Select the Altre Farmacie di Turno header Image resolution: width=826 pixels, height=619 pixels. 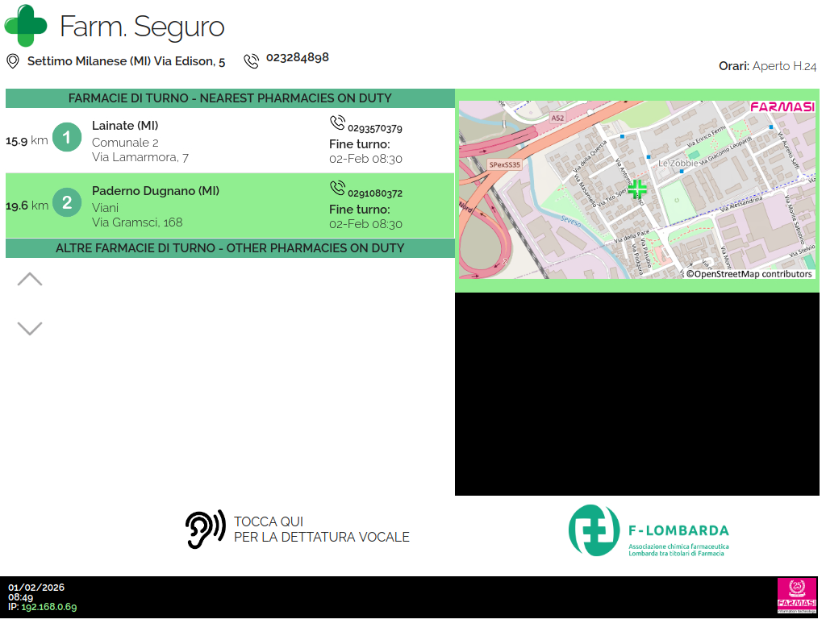tap(230, 248)
